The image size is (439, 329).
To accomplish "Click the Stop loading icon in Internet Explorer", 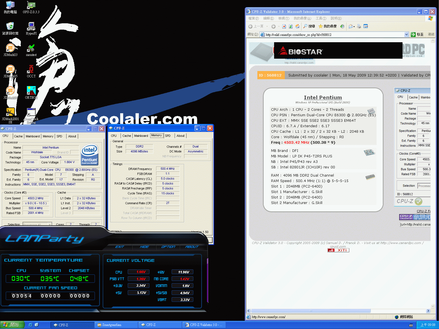I will (284, 26).
